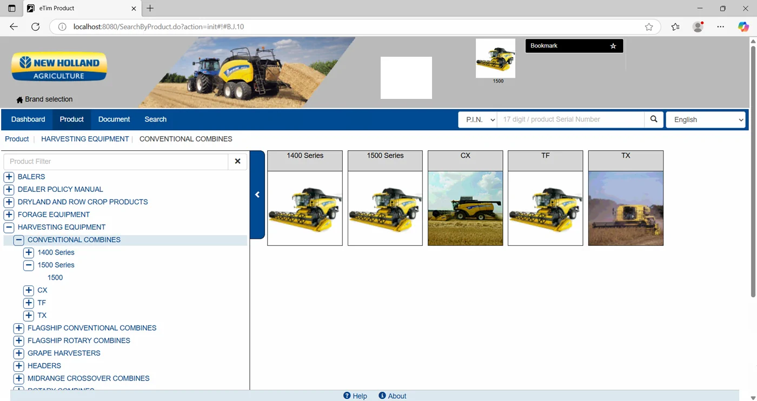
Task: Collapse the CONVENTIONAL COMBINES node
Action: [18, 240]
